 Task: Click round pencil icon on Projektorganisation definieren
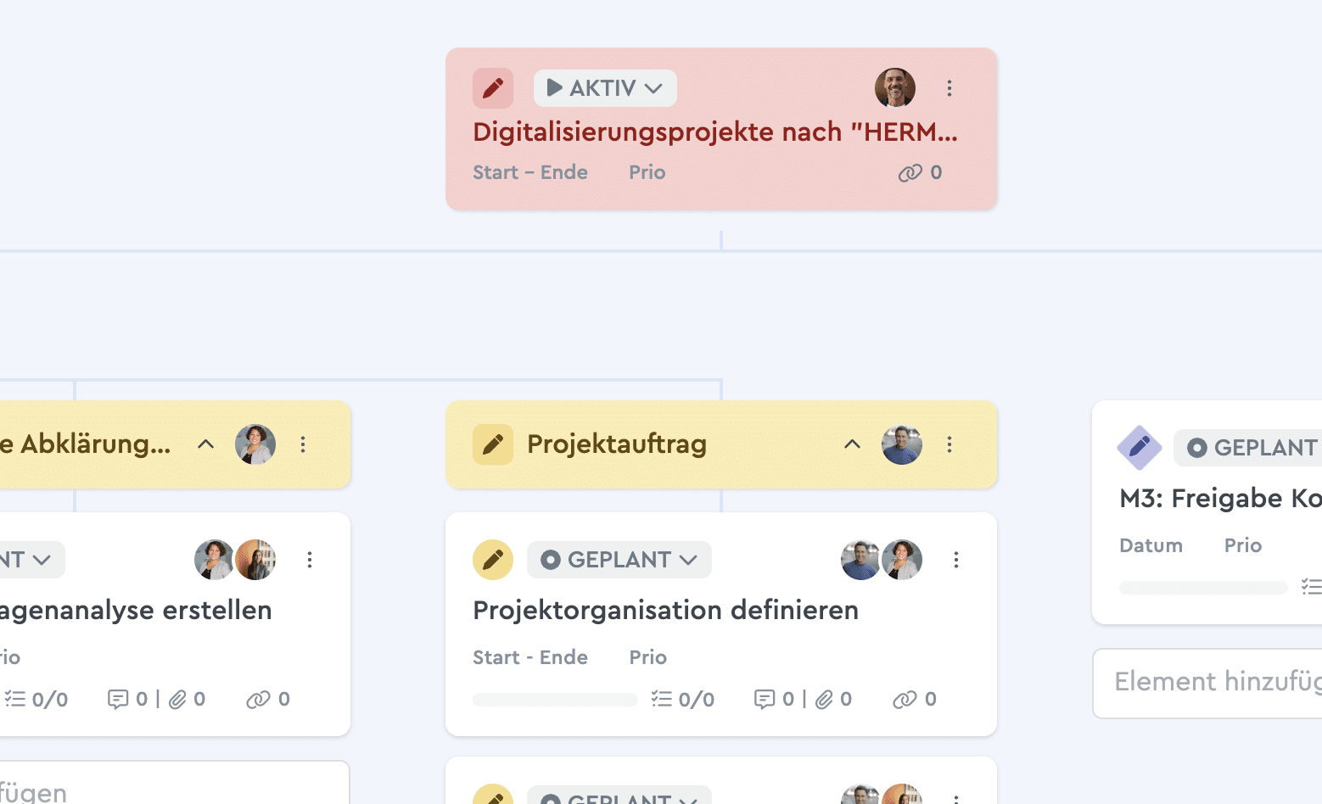coord(492,560)
